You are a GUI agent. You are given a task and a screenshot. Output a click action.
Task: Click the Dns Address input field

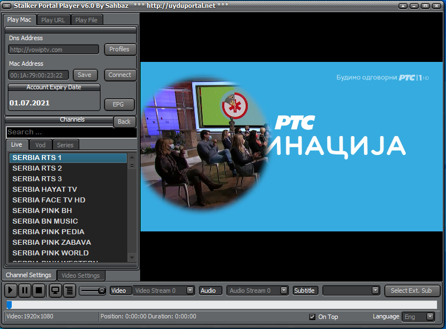(x=54, y=50)
